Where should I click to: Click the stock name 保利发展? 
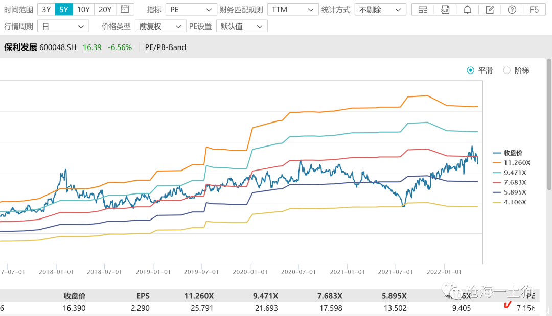tap(20, 47)
